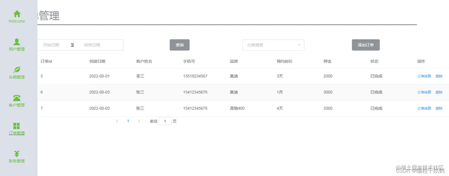Click the 客户姓名 column header

[x=144, y=61]
